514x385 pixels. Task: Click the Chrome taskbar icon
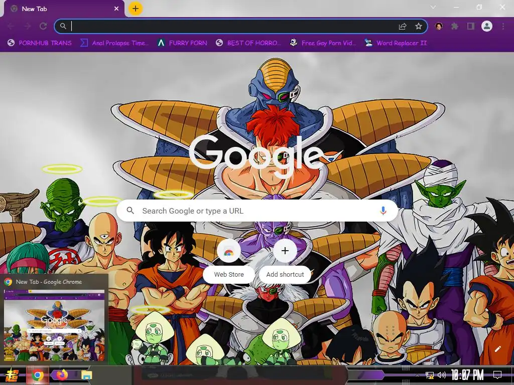click(37, 375)
